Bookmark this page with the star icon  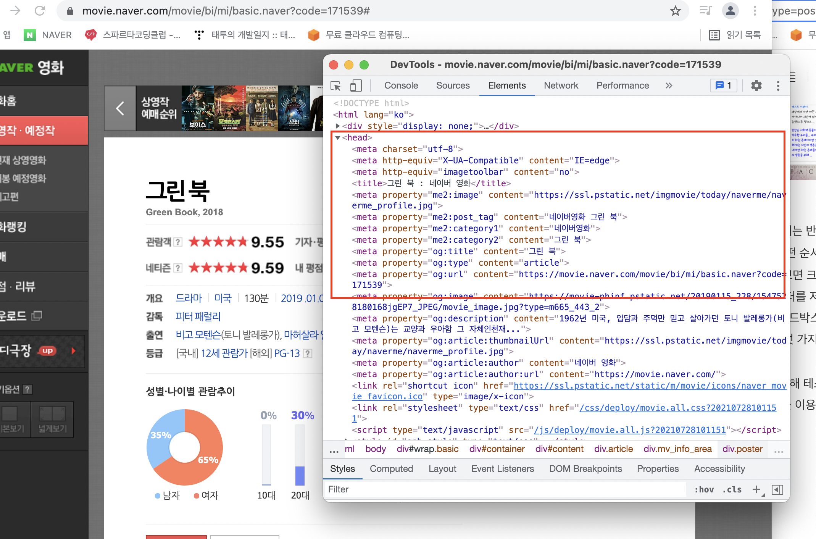(675, 11)
